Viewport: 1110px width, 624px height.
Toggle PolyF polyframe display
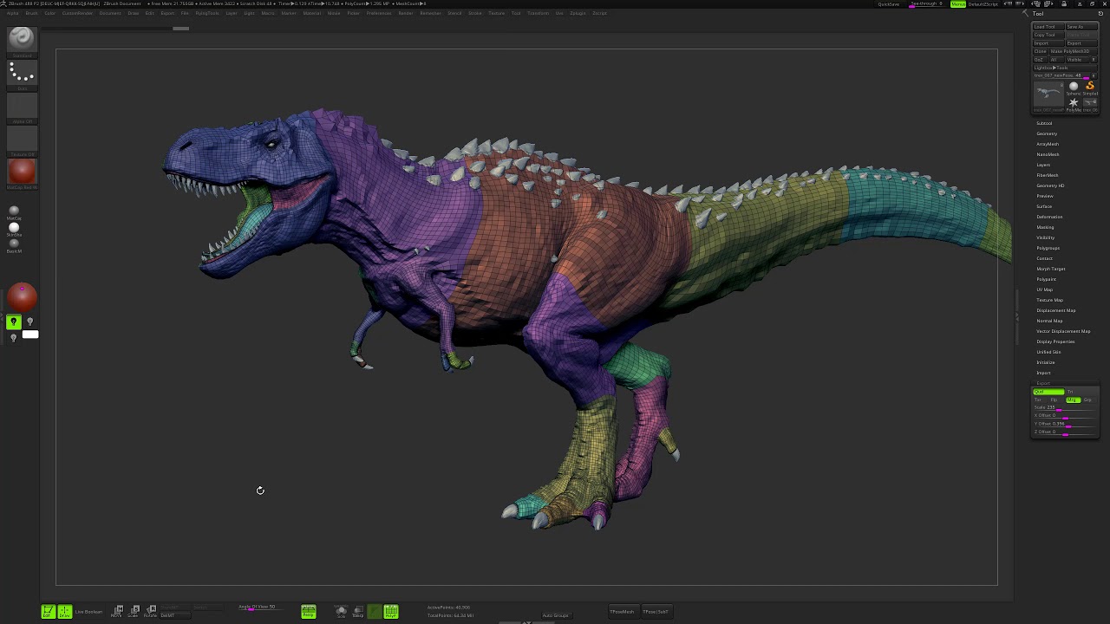pyautogui.click(x=391, y=612)
